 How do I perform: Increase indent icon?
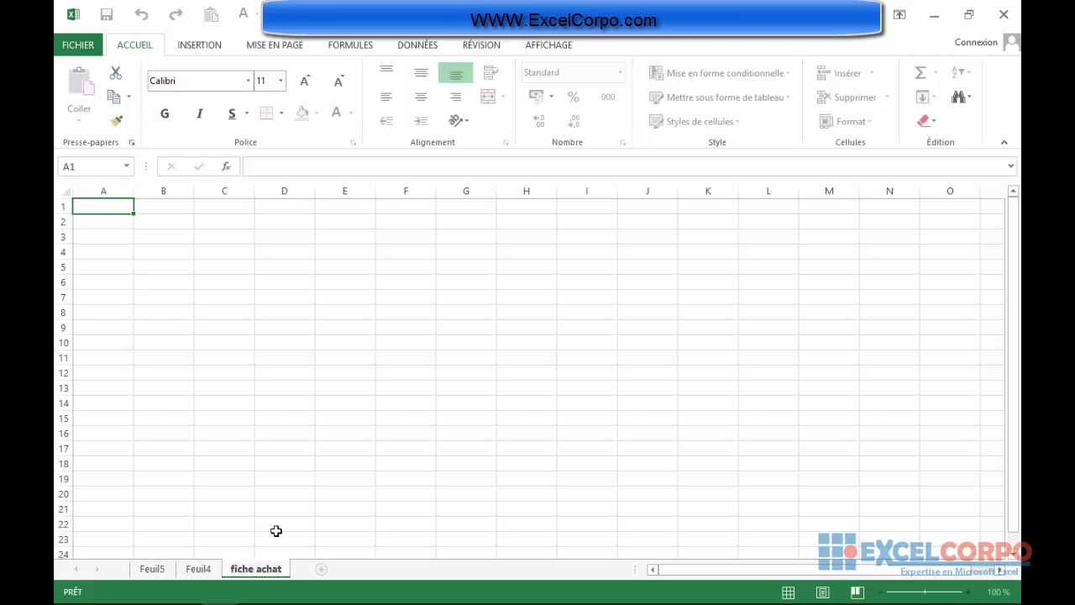(x=421, y=121)
